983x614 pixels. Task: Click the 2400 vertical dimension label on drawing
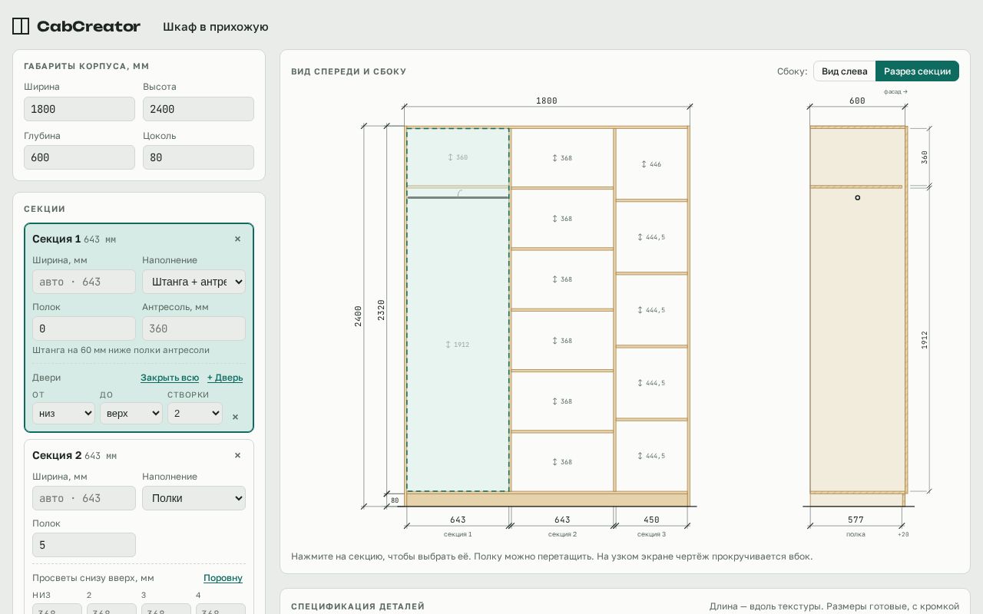[x=358, y=316]
